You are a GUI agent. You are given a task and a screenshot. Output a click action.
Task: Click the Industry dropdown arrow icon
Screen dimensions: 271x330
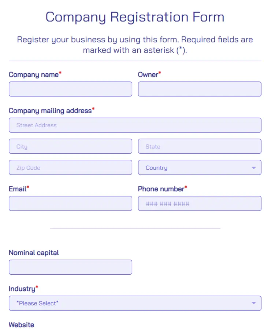tap(254, 303)
